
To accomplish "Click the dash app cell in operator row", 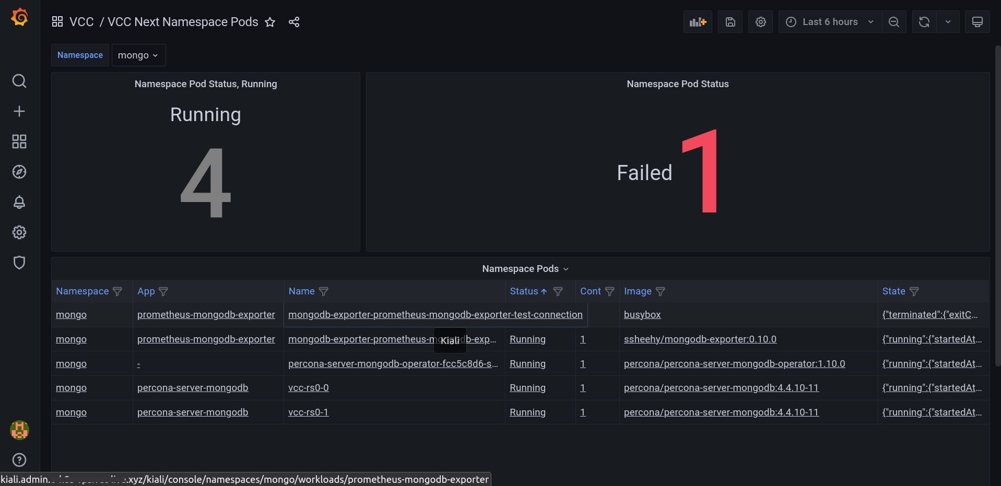I will [x=138, y=364].
